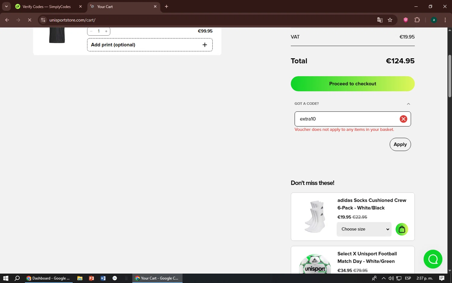Open volume control in system tray

[x=391, y=278]
